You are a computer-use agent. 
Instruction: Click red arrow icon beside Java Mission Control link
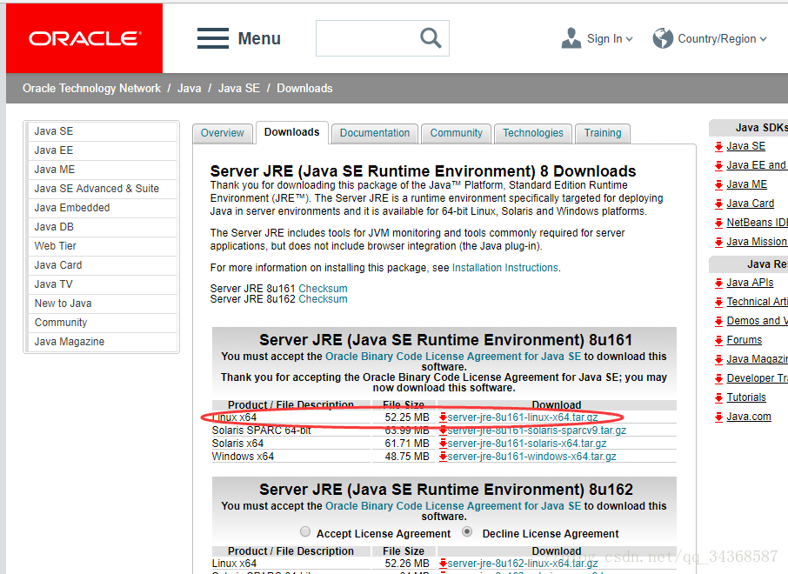718,243
